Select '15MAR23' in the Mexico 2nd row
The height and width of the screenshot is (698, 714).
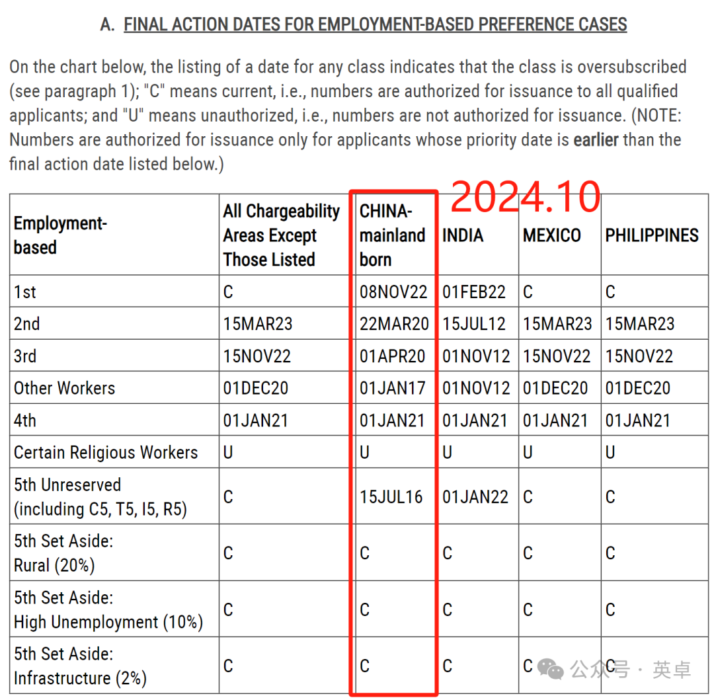point(557,324)
